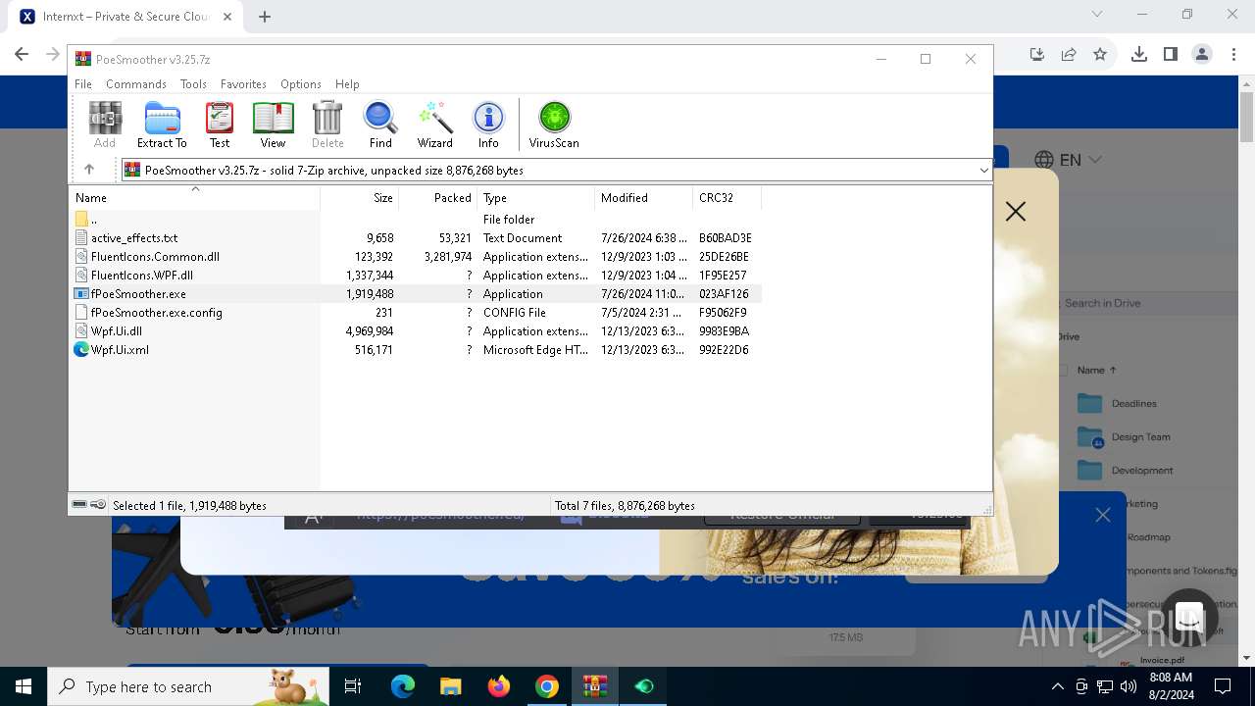Click Extract To toolbar icon
This screenshot has height=706, width=1255.
162,125
